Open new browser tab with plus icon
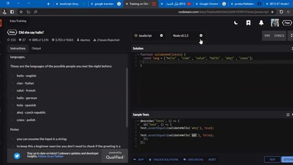The image size is (293, 165). pos(48,4)
